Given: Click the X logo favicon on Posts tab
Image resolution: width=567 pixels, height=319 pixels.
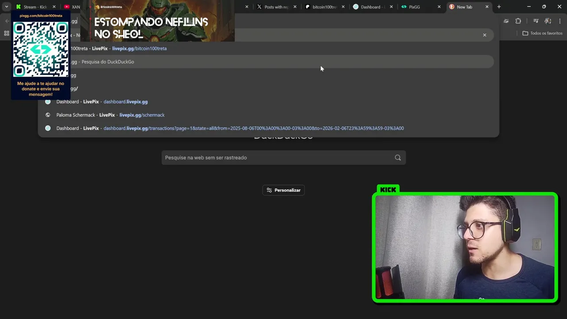Looking at the screenshot, I should [259, 7].
